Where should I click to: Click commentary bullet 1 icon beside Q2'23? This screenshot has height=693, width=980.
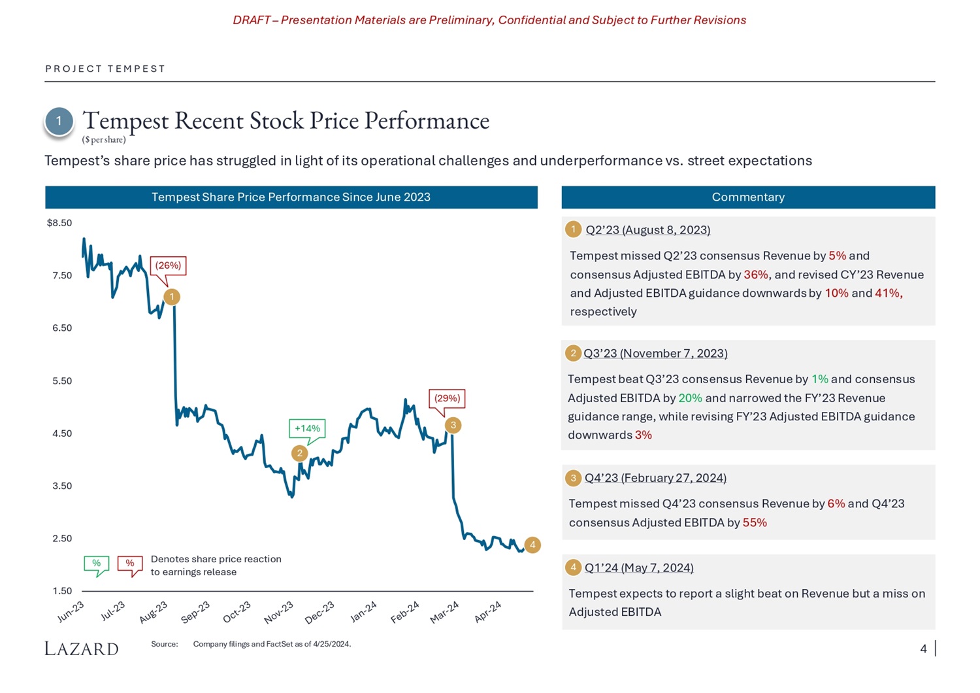[x=573, y=229]
